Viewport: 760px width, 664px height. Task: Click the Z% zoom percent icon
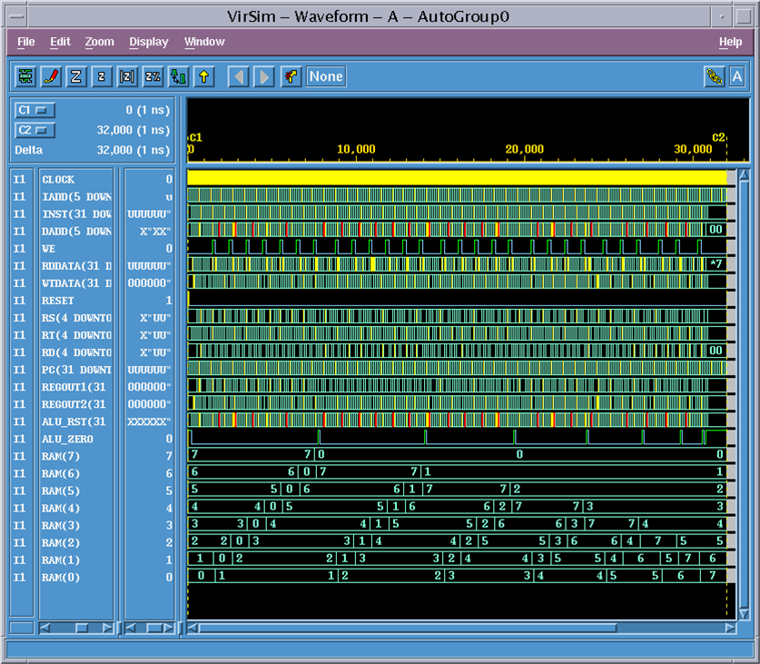coord(153,76)
